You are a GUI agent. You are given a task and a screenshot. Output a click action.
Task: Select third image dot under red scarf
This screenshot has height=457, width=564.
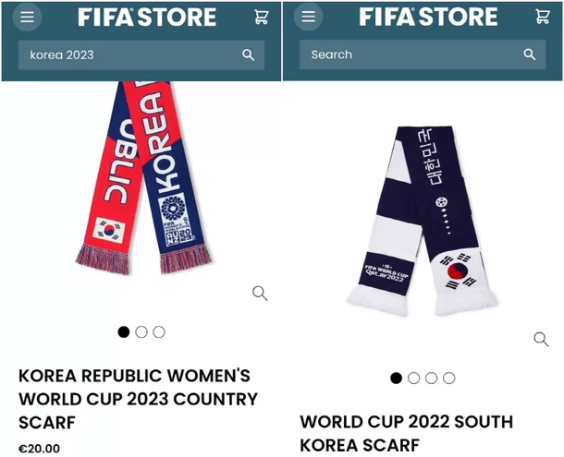[x=159, y=331]
